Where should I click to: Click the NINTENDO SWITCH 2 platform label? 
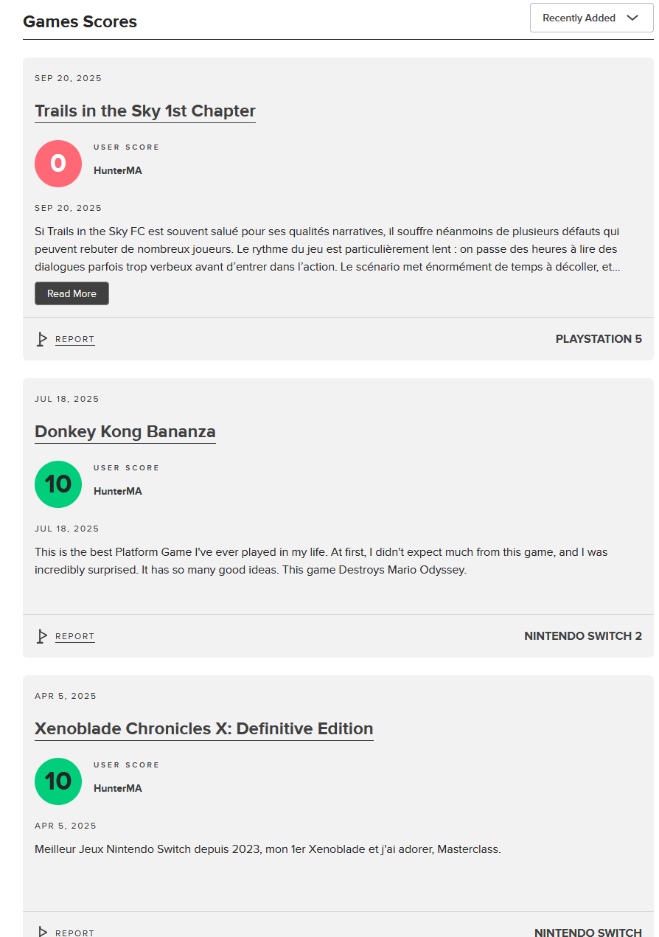coord(583,636)
